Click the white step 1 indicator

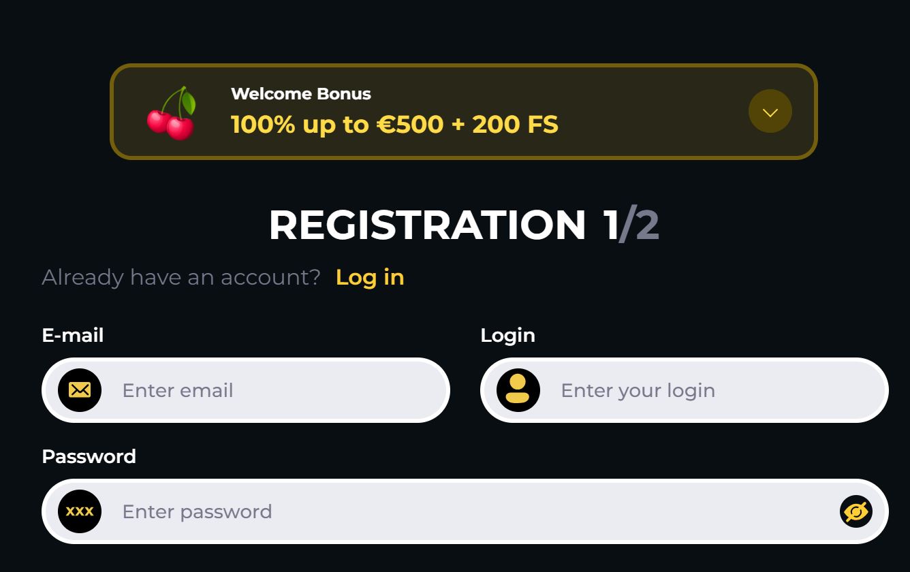(610, 225)
